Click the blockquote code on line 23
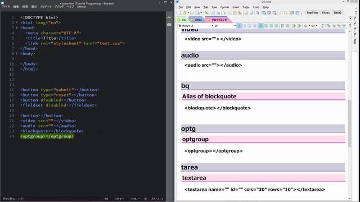The width and height of the screenshot is (360, 202). pyautogui.click(x=52, y=131)
